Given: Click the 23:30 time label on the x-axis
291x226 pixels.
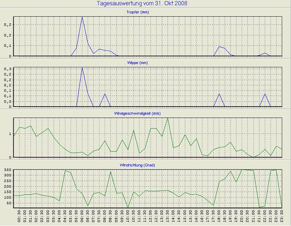Looking at the screenshot, I should point(282,218).
